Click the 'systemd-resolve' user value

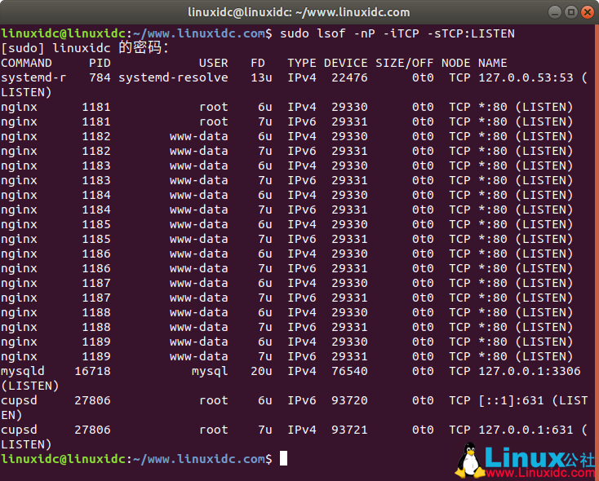(173, 77)
